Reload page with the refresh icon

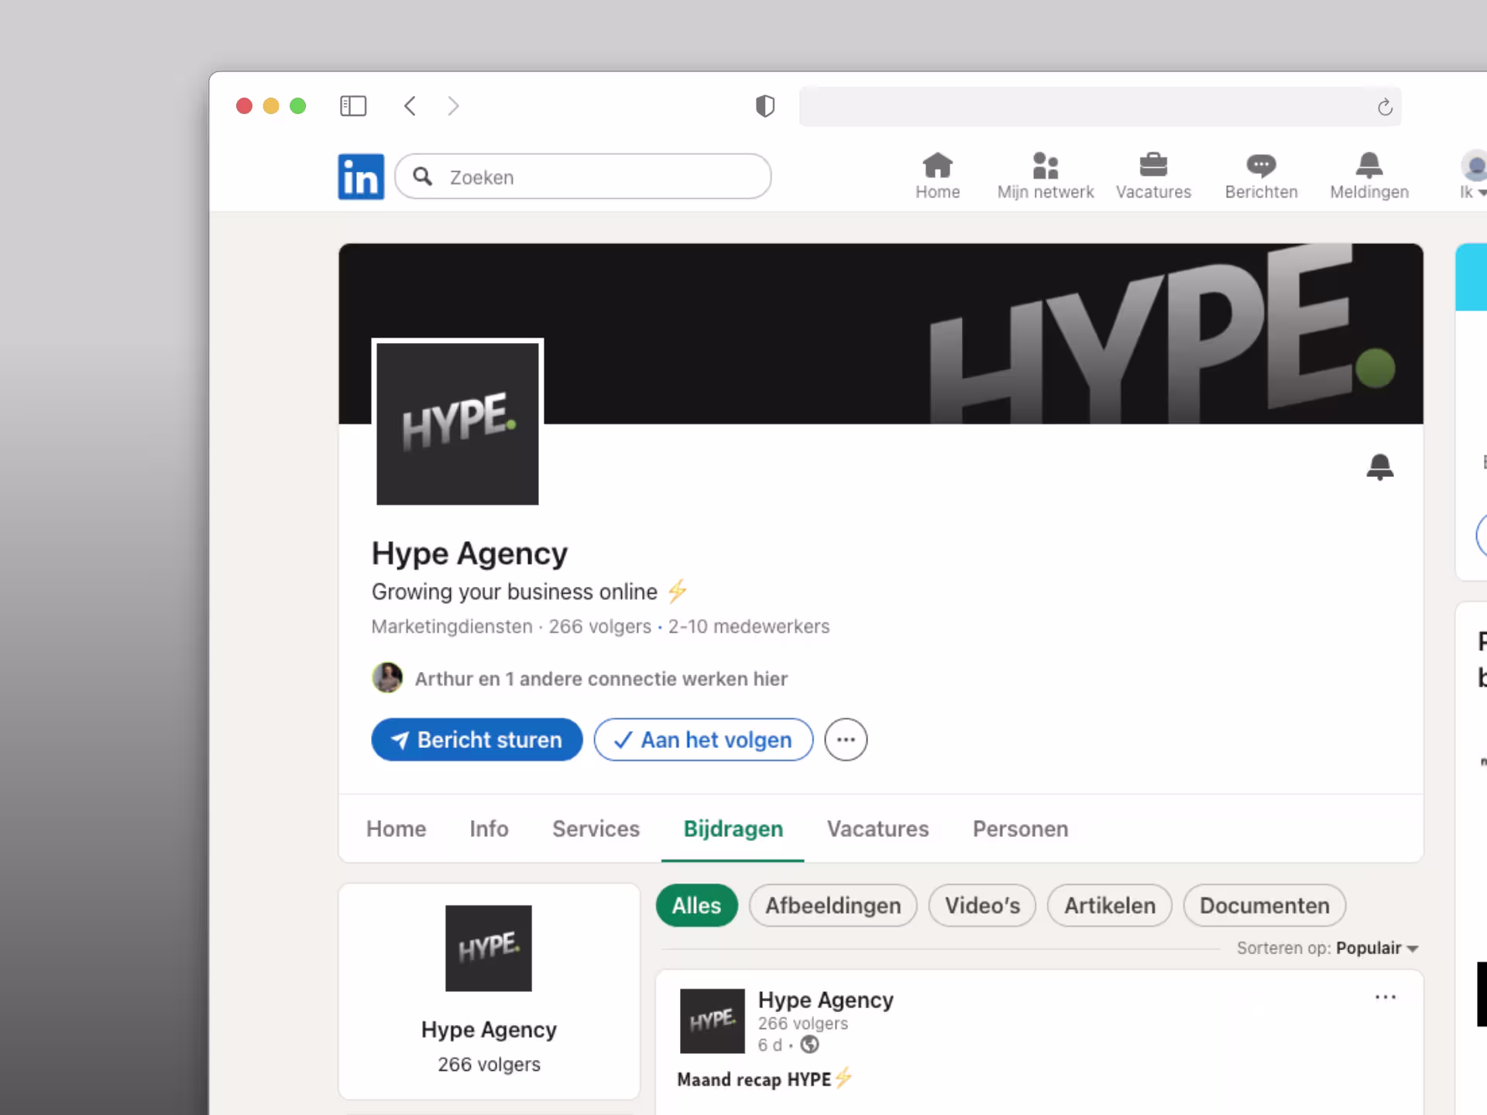(1385, 108)
